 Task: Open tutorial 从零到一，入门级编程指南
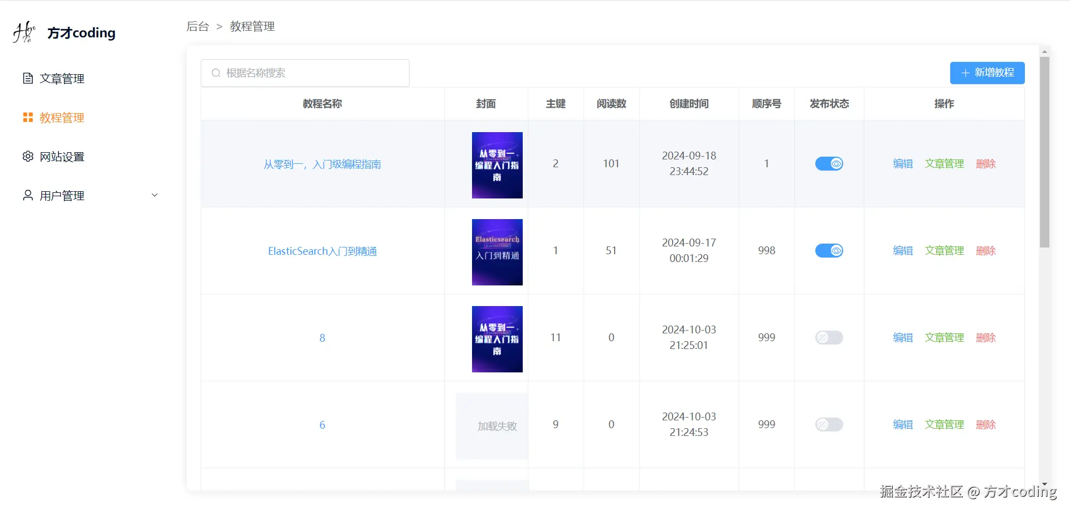[322, 164]
